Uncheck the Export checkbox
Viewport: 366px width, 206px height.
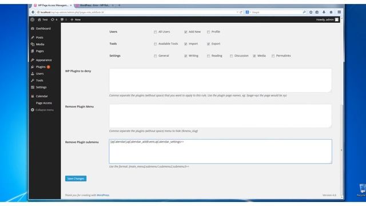208,44
